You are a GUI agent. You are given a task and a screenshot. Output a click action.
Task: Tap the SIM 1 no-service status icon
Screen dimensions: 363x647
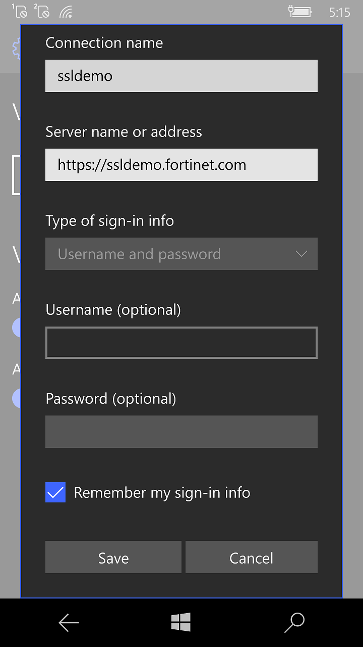(20, 11)
